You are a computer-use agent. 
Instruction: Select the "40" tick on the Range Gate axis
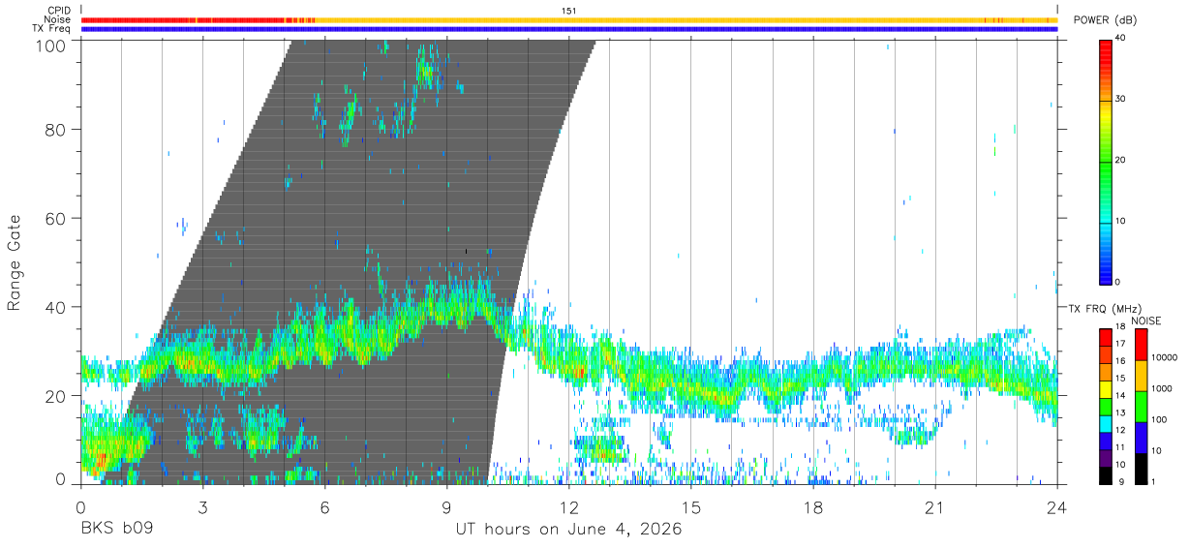point(56,307)
